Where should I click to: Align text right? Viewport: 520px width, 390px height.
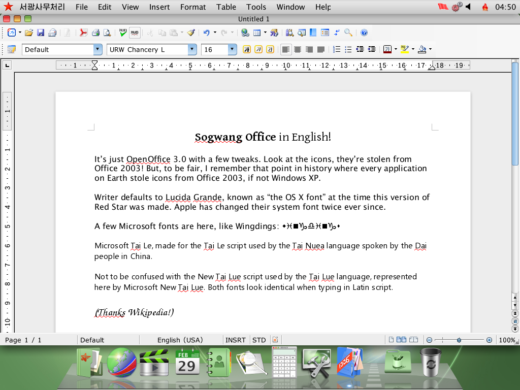[x=309, y=49]
